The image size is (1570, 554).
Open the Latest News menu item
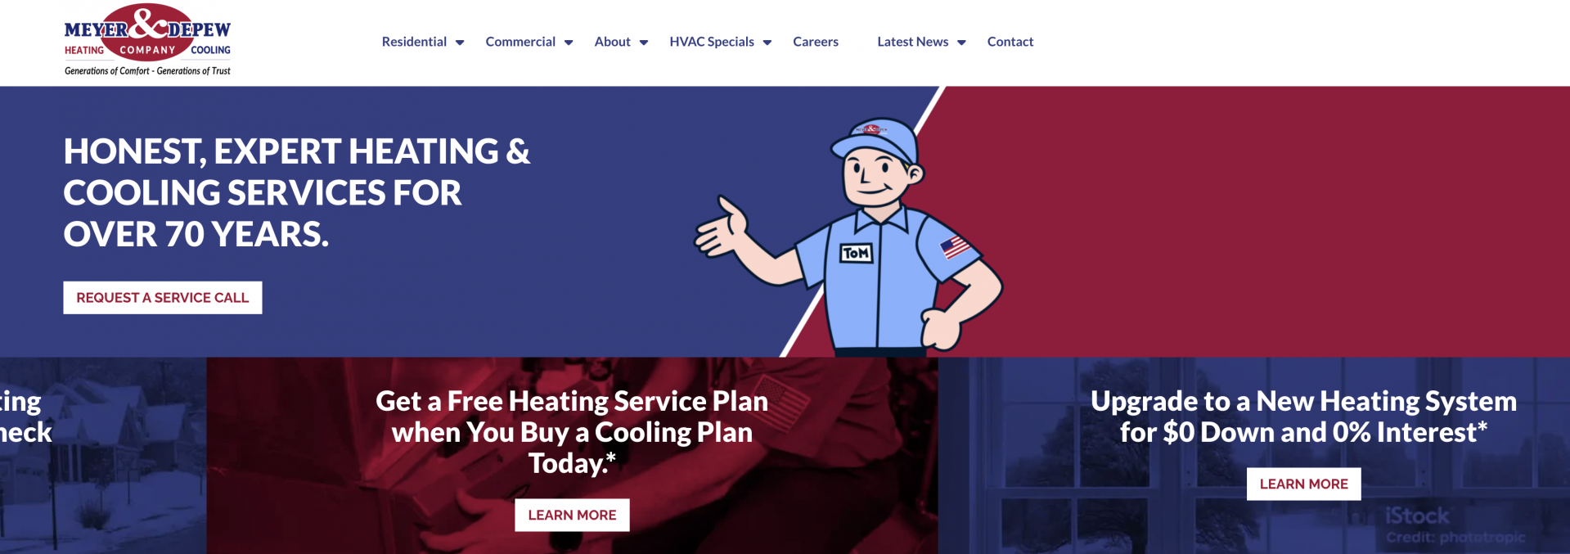point(913,42)
